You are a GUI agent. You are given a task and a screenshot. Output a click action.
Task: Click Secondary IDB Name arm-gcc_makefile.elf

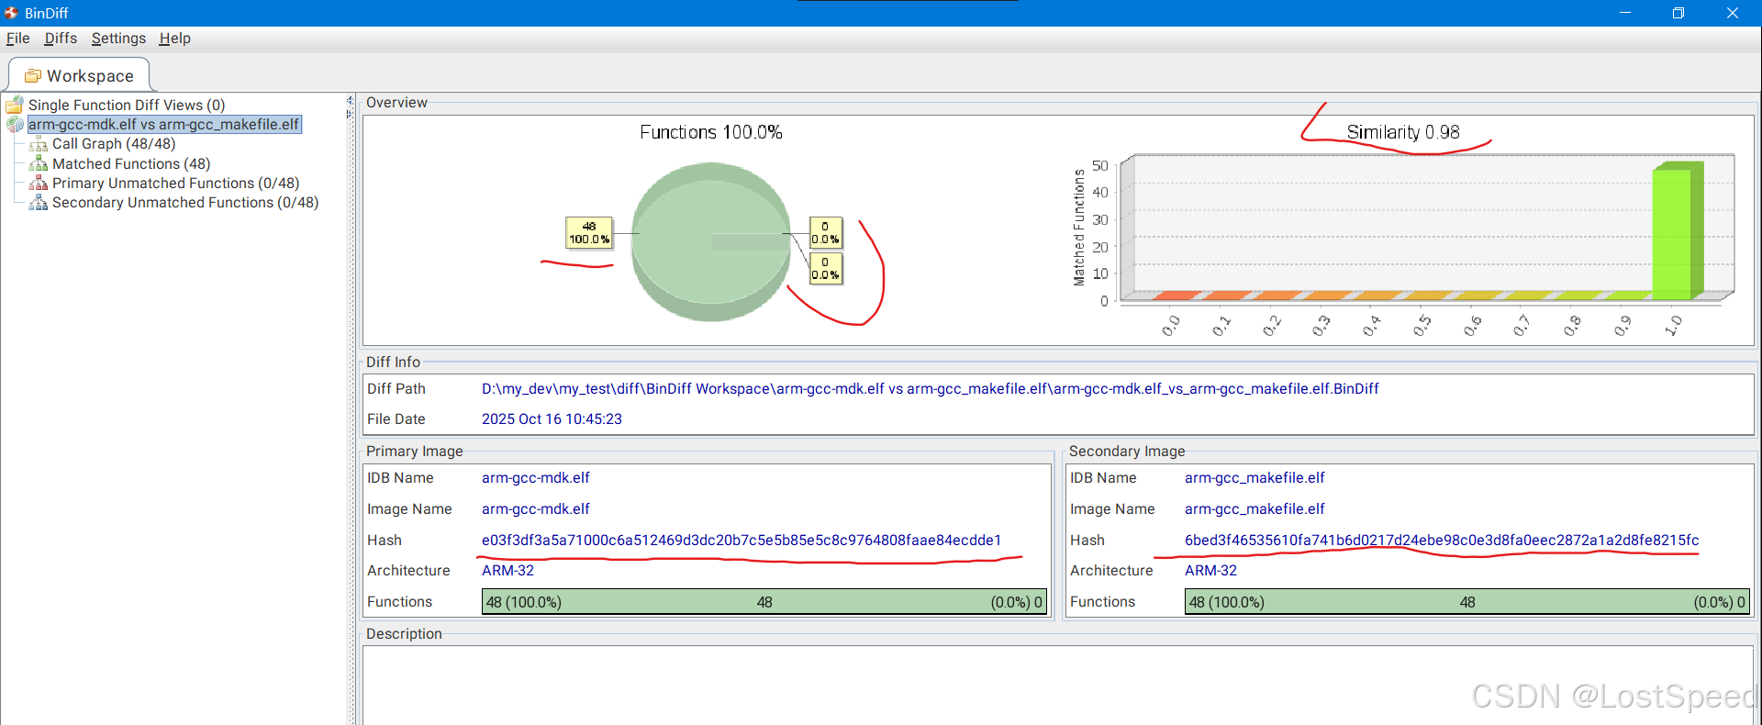(1255, 478)
